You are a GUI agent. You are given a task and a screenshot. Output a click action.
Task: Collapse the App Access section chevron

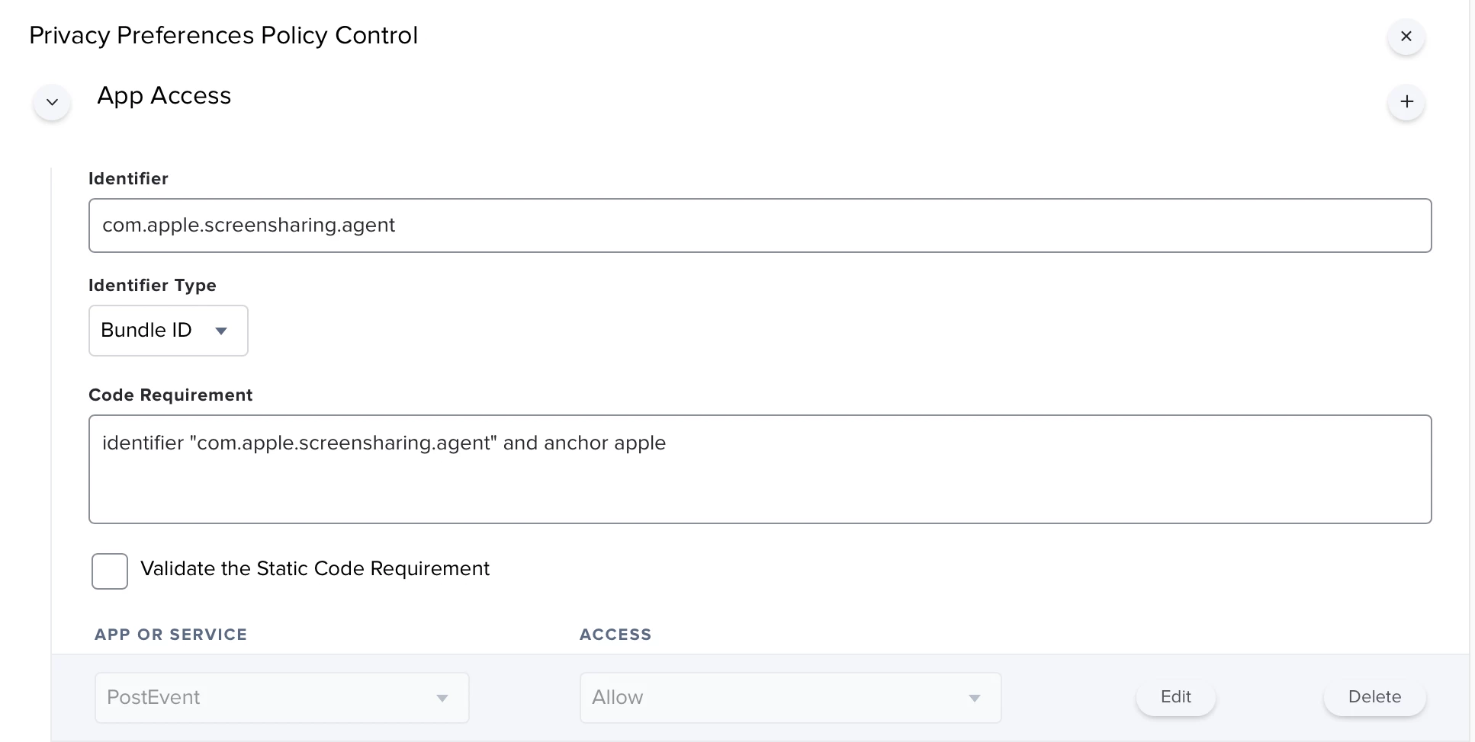pyautogui.click(x=52, y=102)
